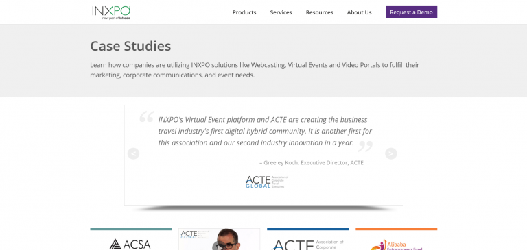Show previous testimonial with left arrow

pyautogui.click(x=133, y=153)
